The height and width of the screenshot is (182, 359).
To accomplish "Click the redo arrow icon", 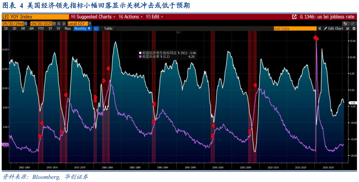I will [x=353, y=24].
